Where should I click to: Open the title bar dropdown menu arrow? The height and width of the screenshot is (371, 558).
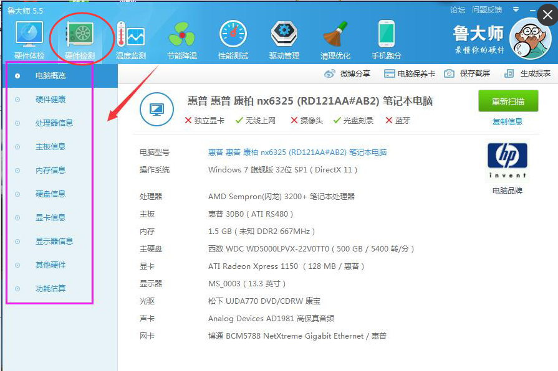pyautogui.click(x=516, y=9)
